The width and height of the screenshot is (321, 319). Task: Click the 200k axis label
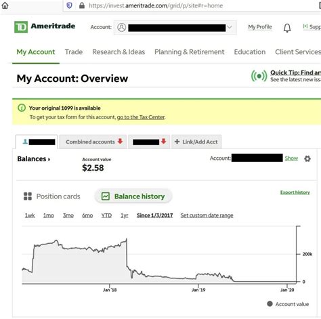307,254
